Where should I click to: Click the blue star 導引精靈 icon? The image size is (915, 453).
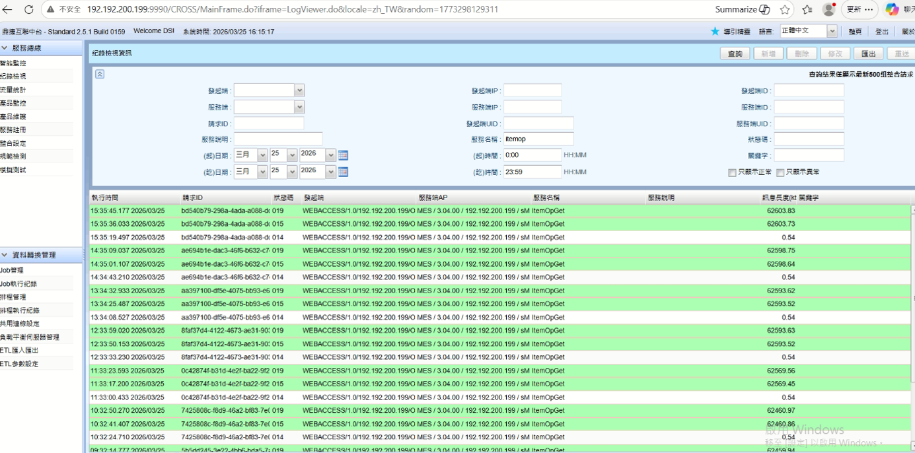tap(715, 31)
